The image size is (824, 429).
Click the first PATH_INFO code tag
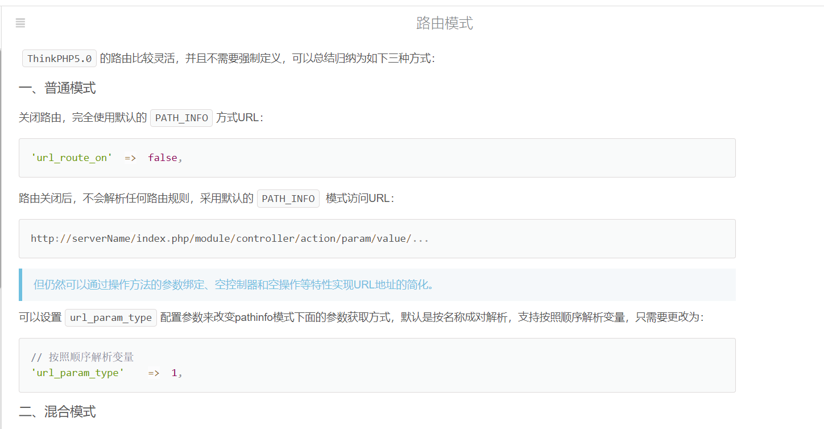click(181, 118)
